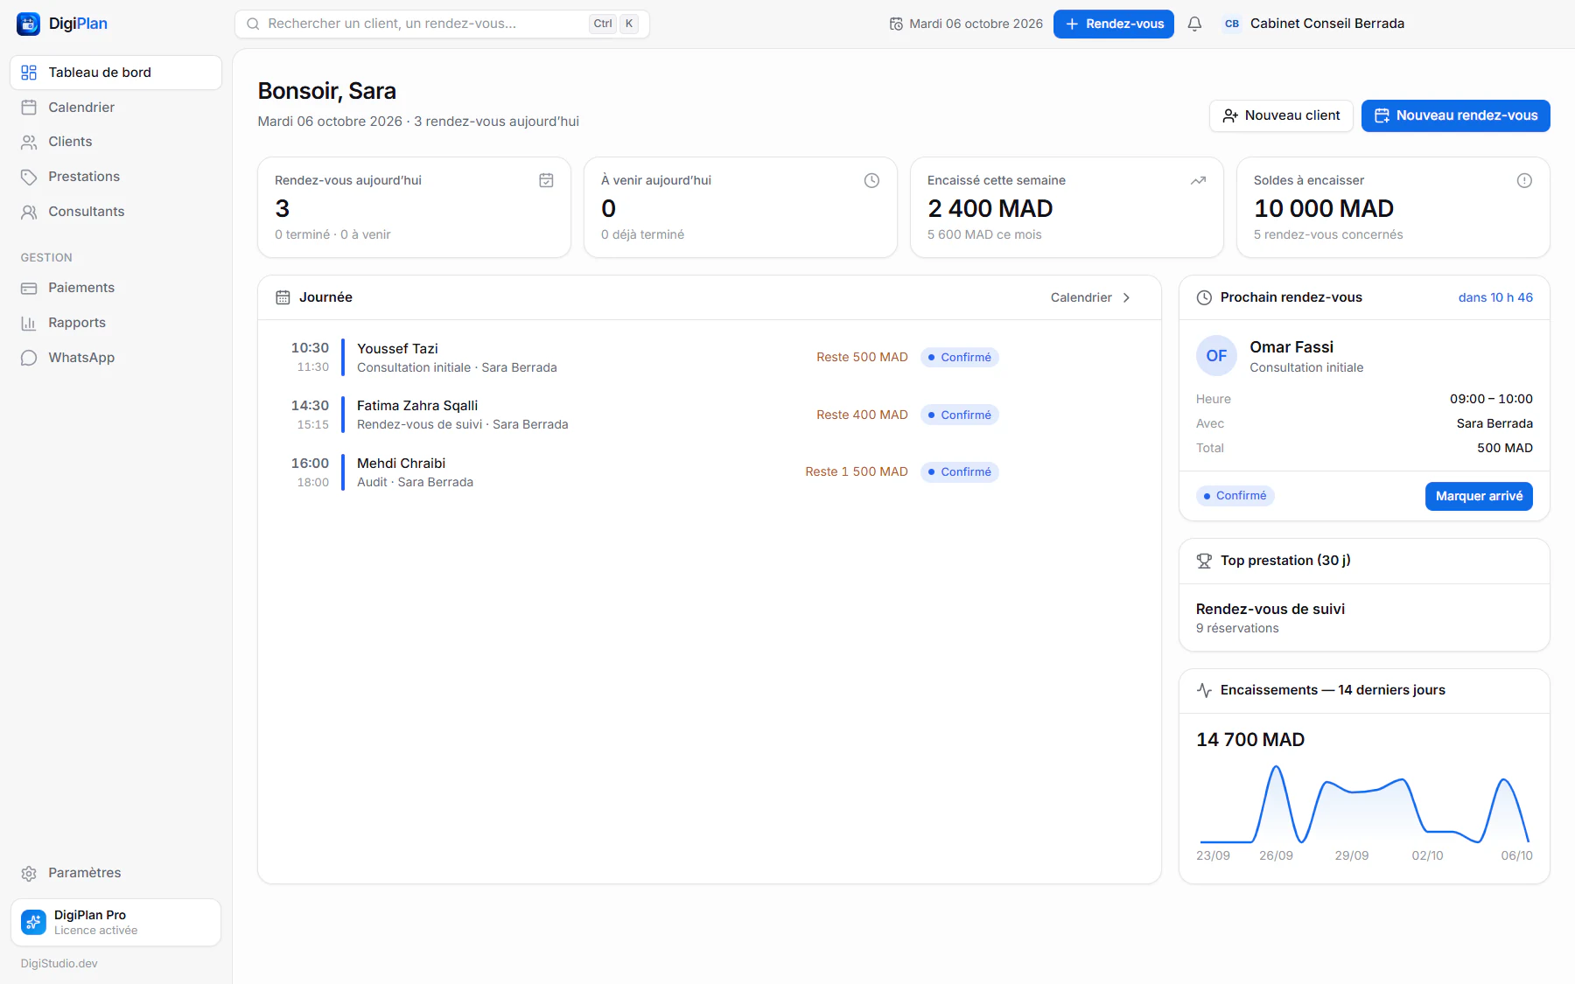Open Youssef Tazi 10:30 appointment
This screenshot has height=984, width=1575.
click(710, 358)
